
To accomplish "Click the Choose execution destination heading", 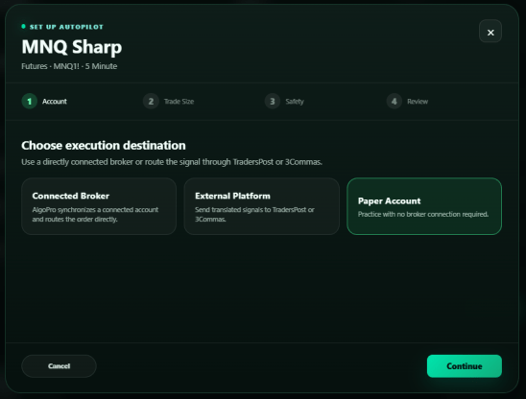I will click(x=104, y=146).
